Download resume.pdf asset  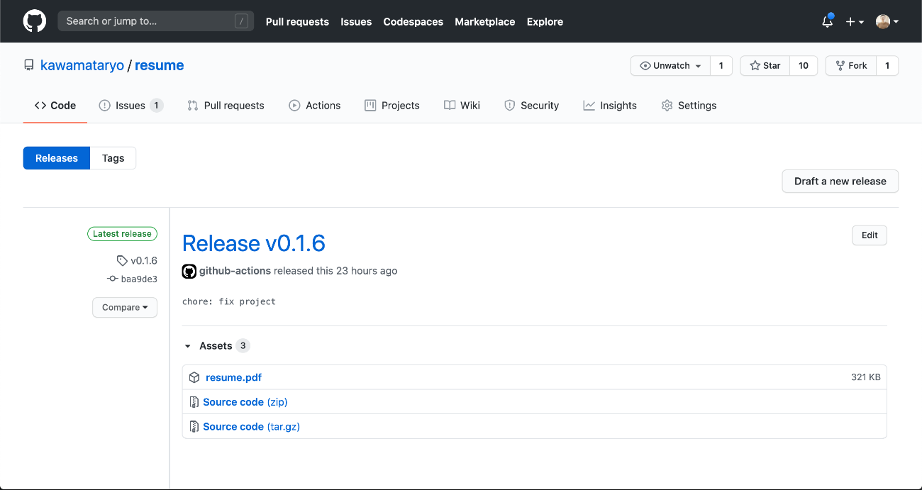pyautogui.click(x=233, y=377)
